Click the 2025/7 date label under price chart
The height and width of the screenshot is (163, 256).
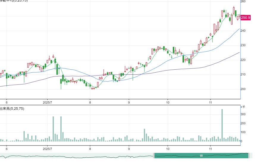[47, 103]
